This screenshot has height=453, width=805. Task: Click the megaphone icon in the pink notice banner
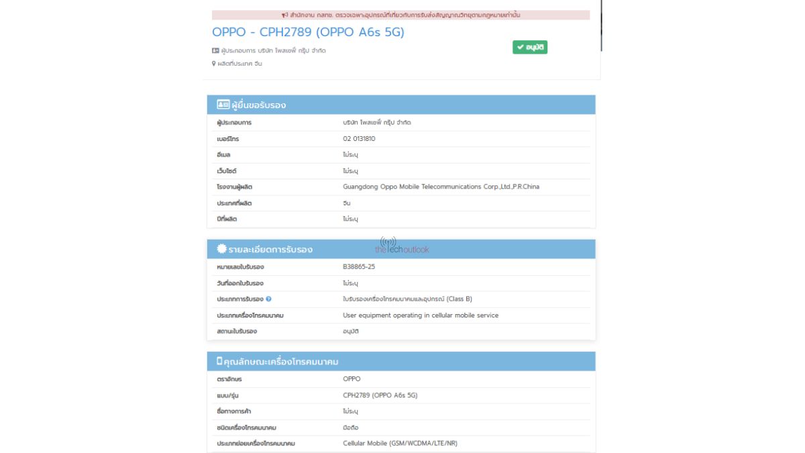click(284, 15)
